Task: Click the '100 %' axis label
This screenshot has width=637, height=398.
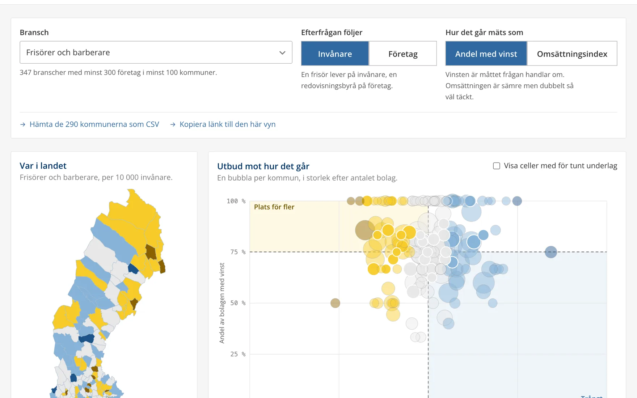Action: 236,201
